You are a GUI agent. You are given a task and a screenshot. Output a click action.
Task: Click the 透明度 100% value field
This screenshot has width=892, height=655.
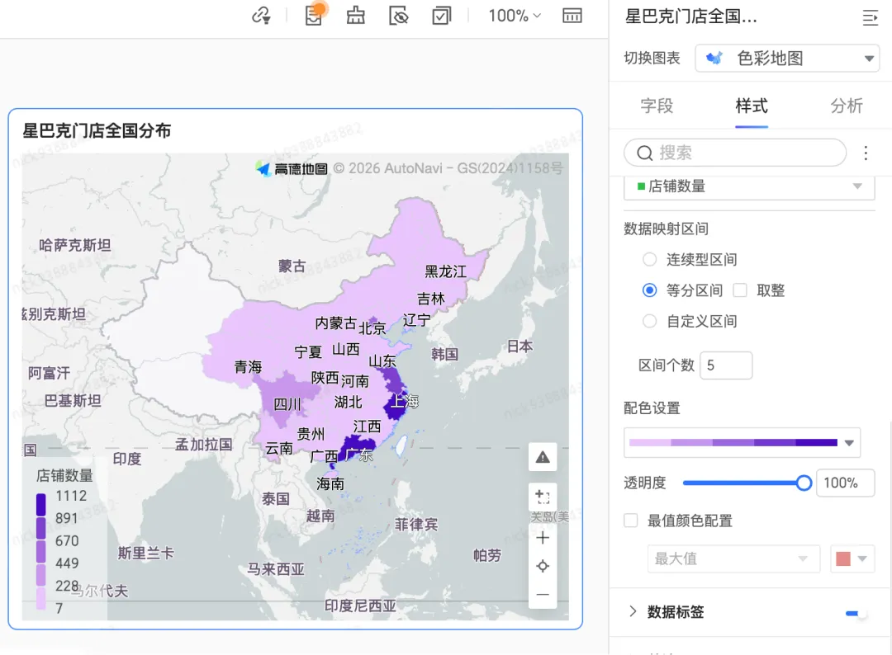(846, 483)
